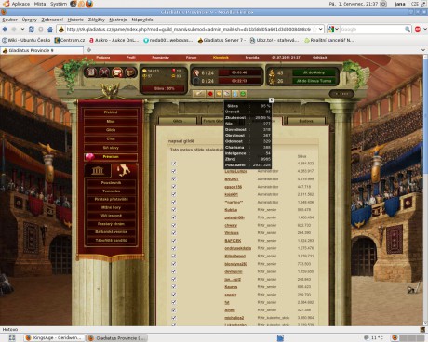Uncheck the checkbox in BAFICEK's row

[x=174, y=241]
